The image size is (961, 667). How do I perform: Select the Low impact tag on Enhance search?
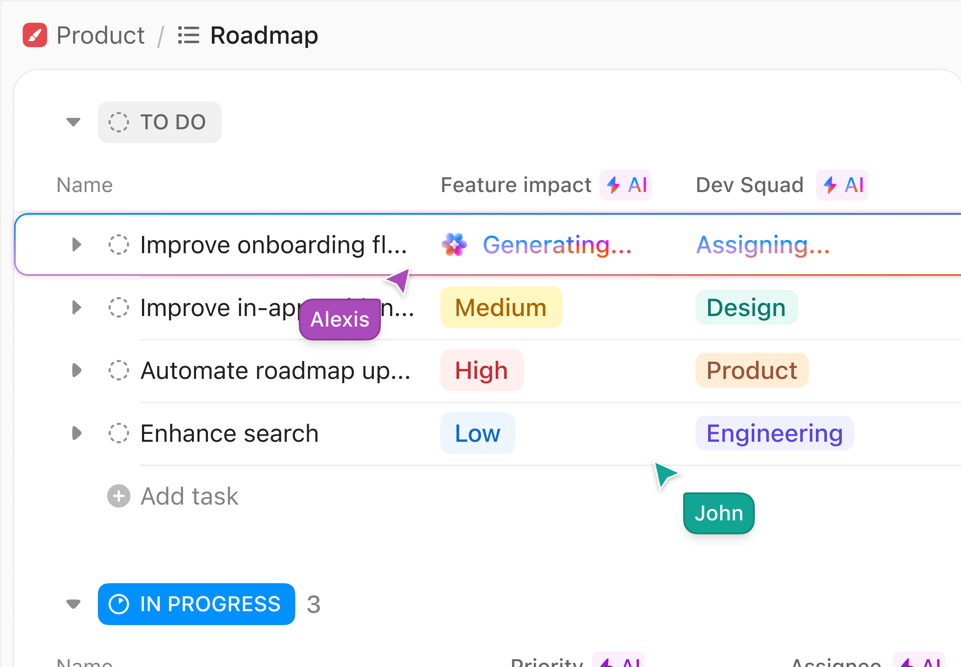point(477,433)
